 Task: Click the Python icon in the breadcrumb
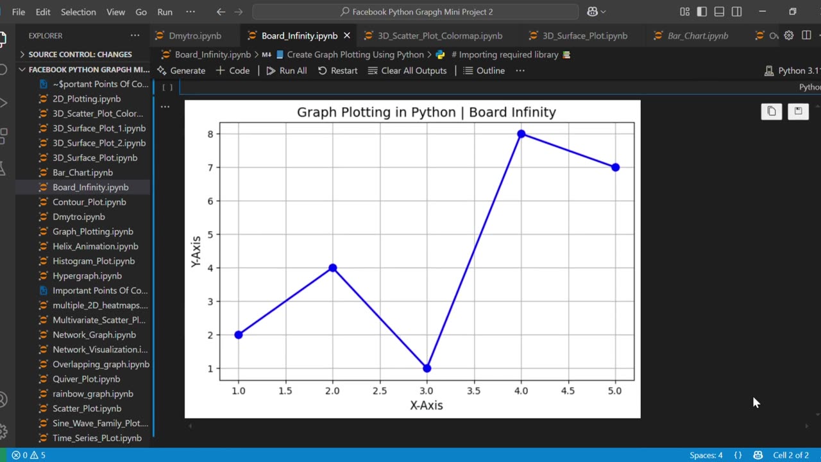click(441, 55)
